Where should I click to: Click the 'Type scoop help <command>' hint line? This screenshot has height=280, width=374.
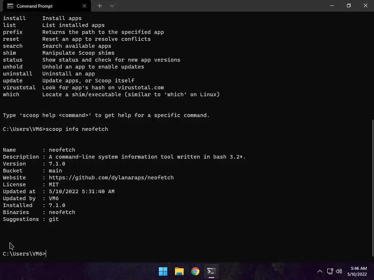point(106,115)
